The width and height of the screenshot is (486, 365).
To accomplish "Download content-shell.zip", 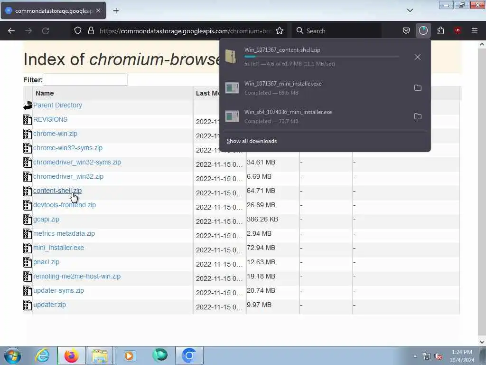I will [57, 191].
